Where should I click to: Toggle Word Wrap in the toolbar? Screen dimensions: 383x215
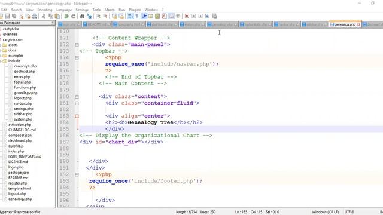coord(130,16)
